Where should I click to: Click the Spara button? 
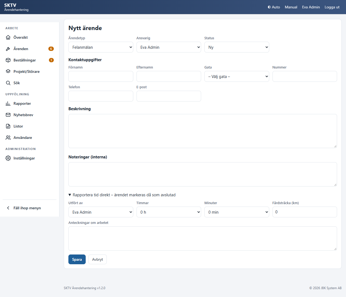click(77, 259)
